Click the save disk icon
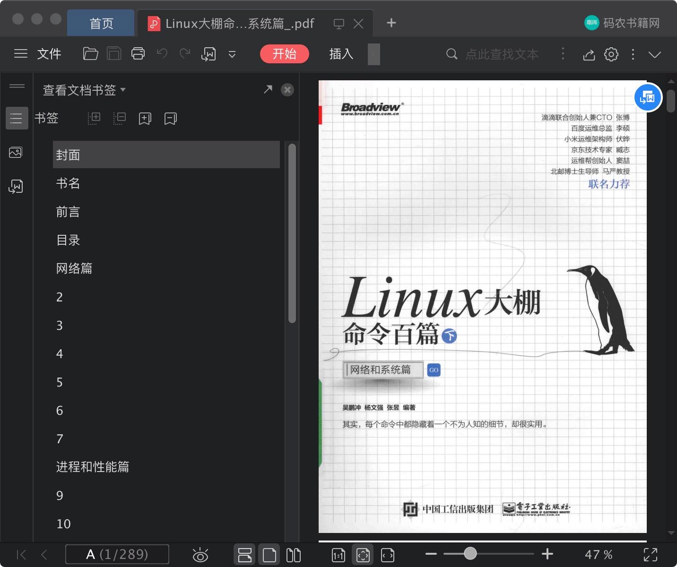Image resolution: width=677 pixels, height=567 pixels. point(114,54)
